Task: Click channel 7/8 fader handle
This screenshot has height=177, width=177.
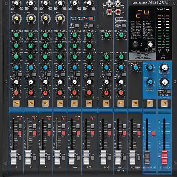Action: (86, 157)
